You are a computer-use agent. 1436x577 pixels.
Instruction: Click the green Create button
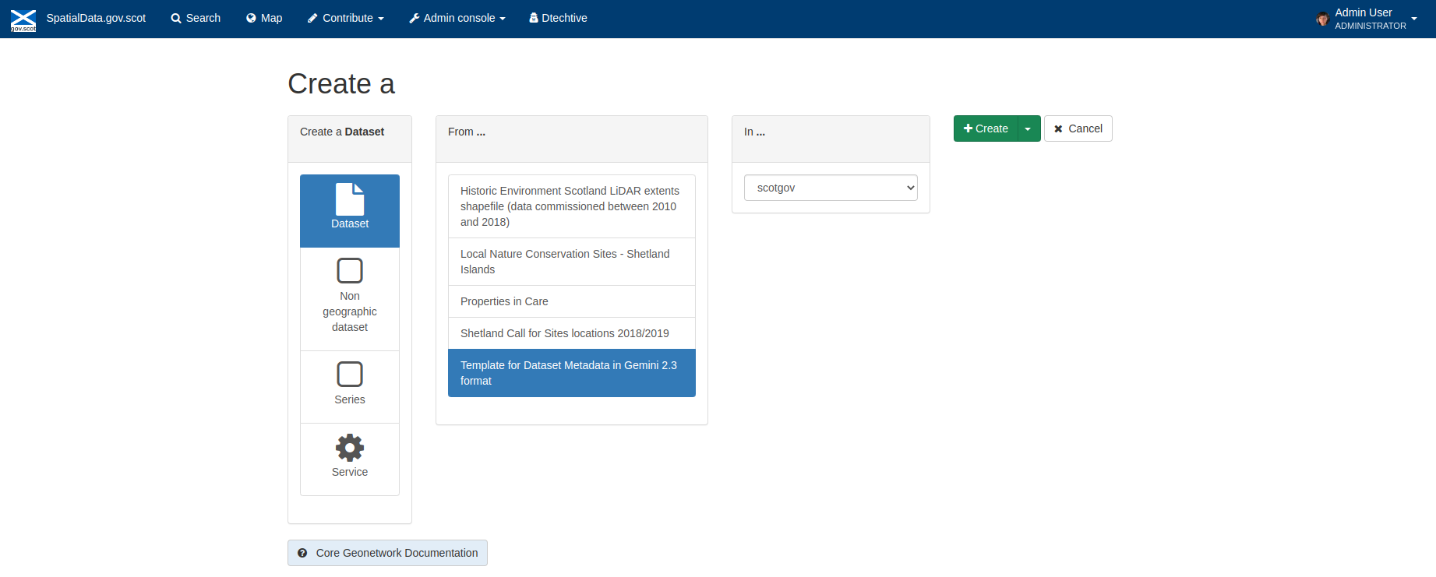[986, 128]
